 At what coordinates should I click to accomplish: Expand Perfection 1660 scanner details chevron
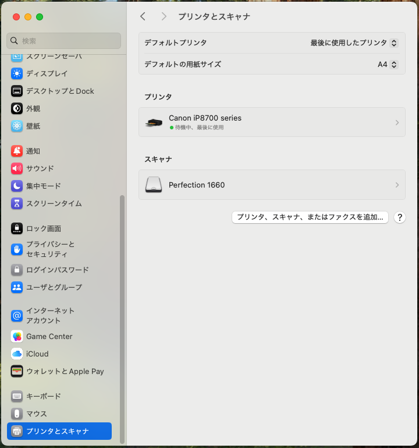tap(397, 185)
